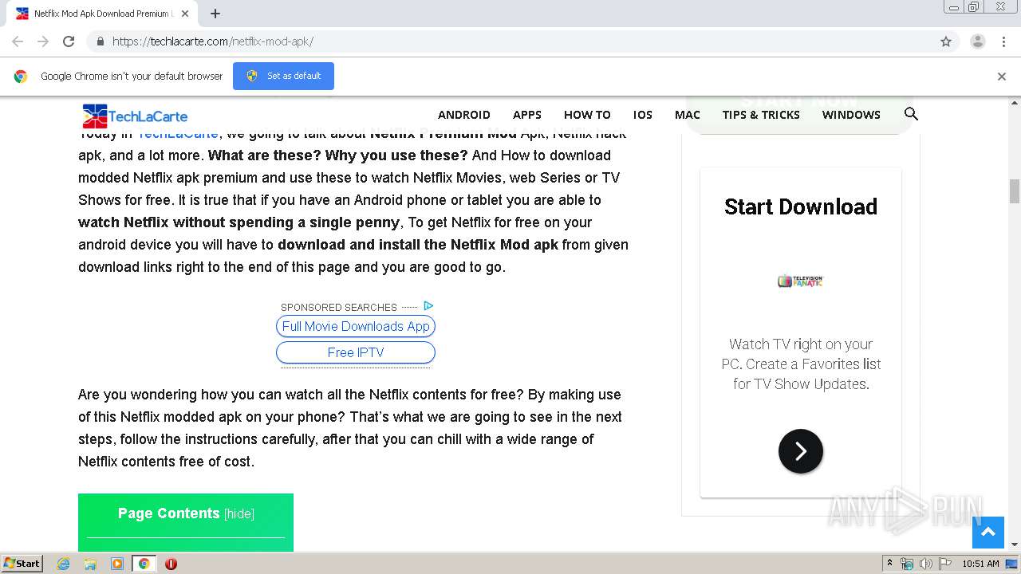The width and height of the screenshot is (1021, 574).
Task: Click the blue scroll-to-top arrow button
Action: [987, 533]
